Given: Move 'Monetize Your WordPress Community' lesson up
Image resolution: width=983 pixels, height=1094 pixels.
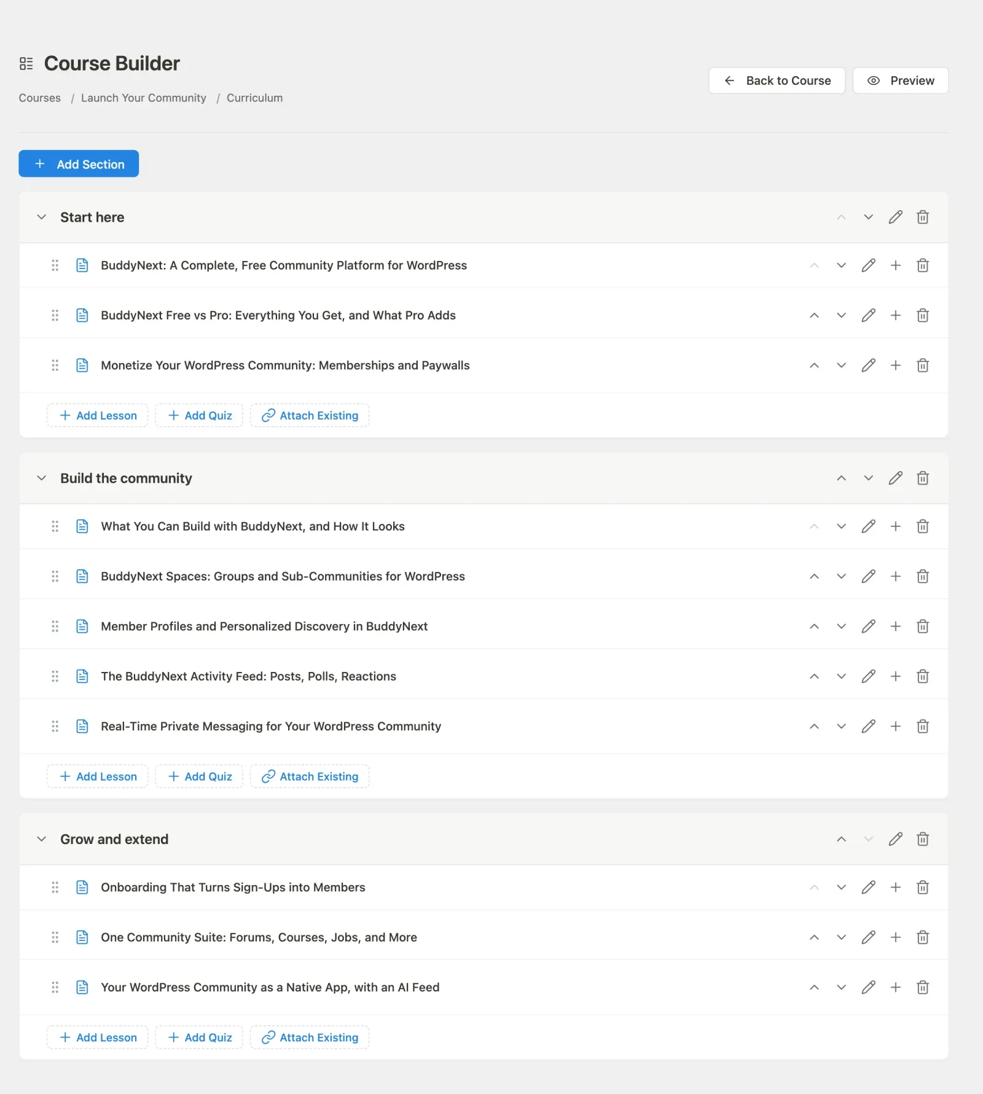Looking at the screenshot, I should pos(814,365).
